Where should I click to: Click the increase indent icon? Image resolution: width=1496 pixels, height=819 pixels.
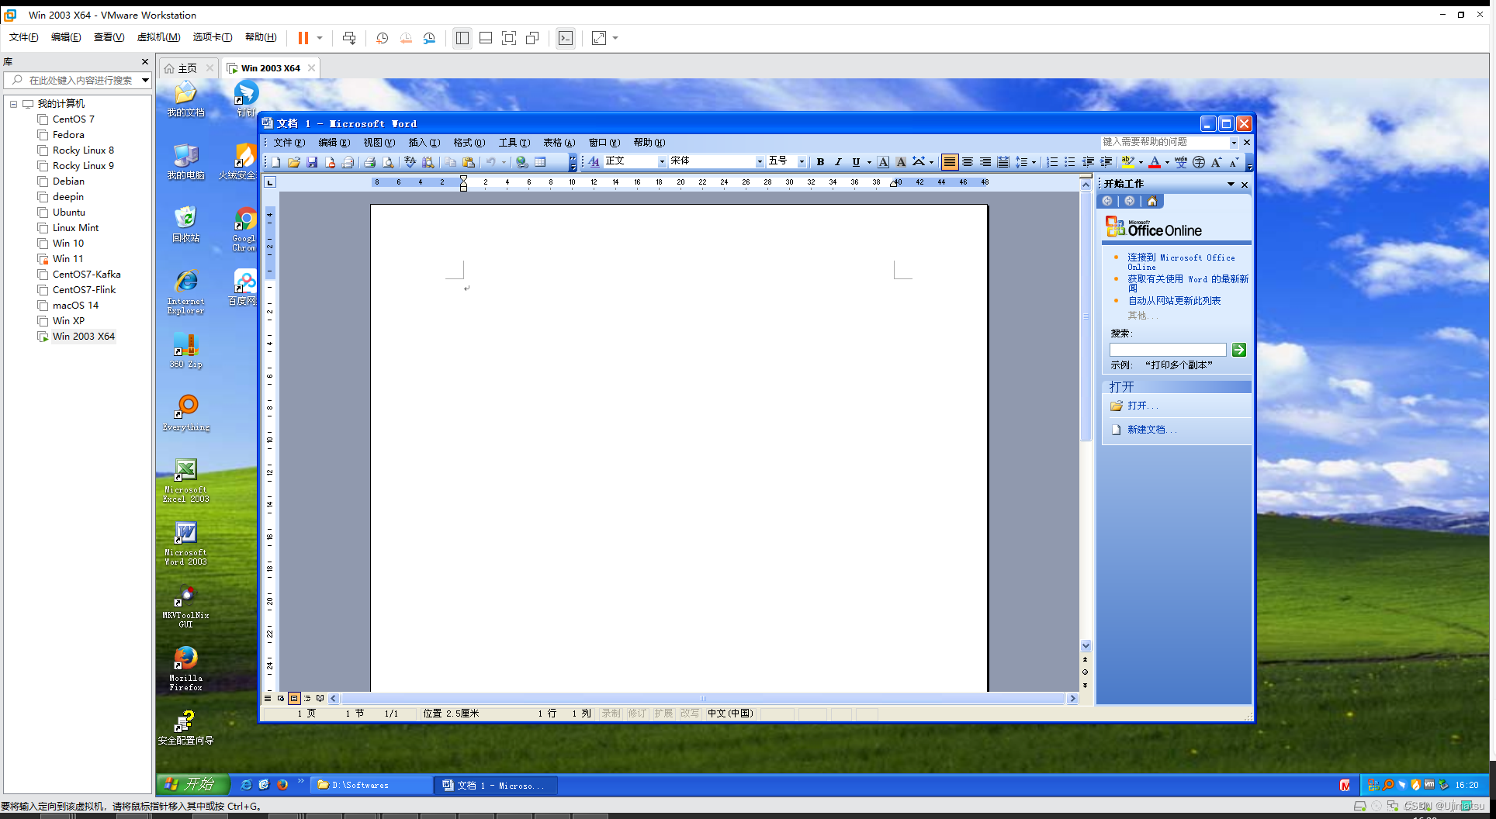coord(1106,162)
